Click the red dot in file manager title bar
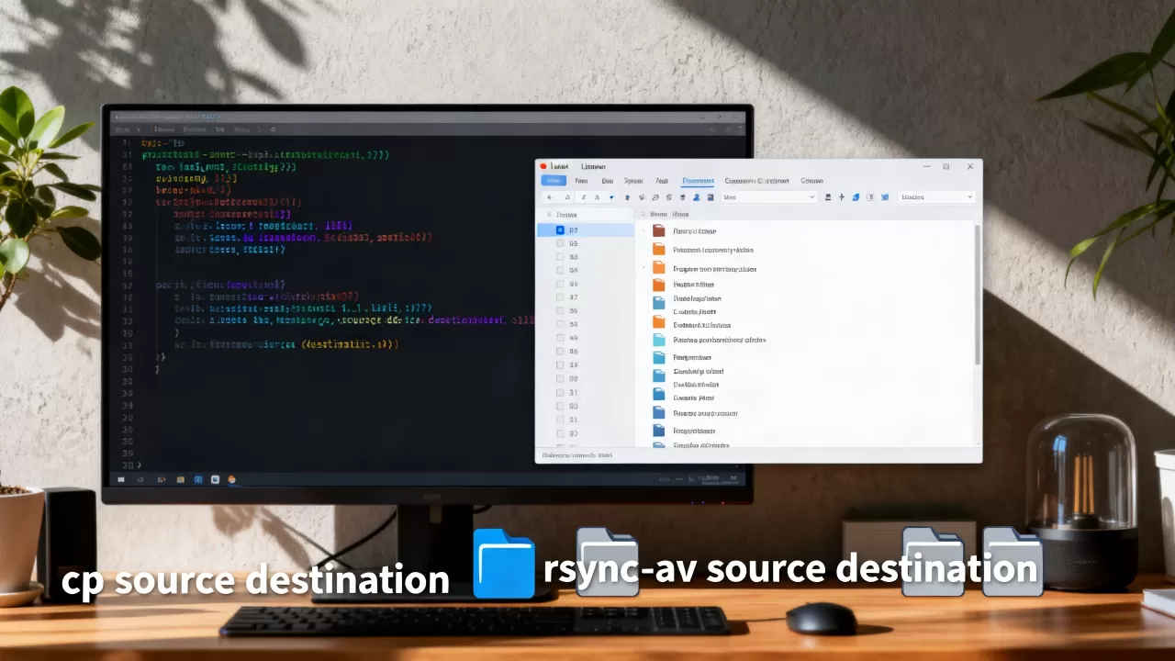The width and height of the screenshot is (1175, 661). (x=543, y=167)
